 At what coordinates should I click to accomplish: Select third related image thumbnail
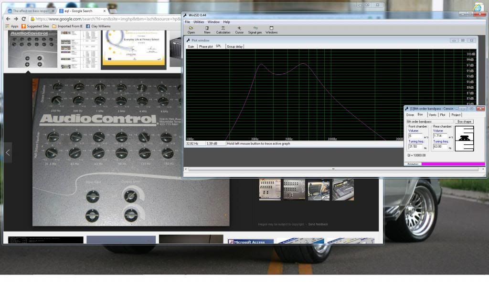click(319, 190)
